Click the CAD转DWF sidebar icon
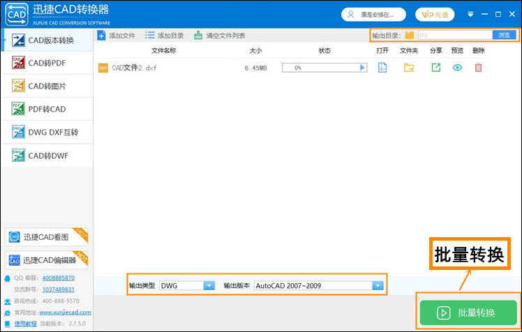This screenshot has width=522, height=332. click(18, 156)
